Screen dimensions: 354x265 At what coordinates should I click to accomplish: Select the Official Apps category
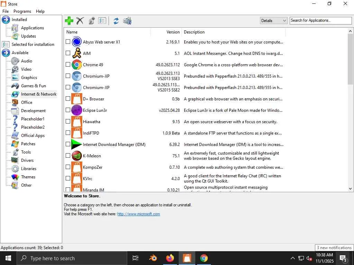[33, 135]
